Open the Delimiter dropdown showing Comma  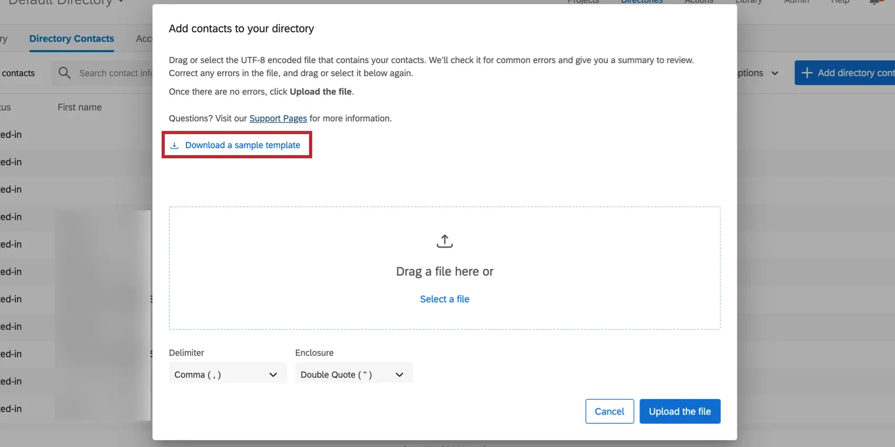[227, 374]
